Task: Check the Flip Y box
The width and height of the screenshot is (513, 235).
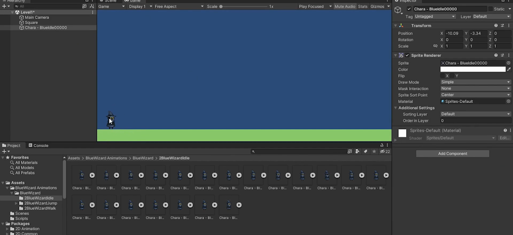Action: 452,76
